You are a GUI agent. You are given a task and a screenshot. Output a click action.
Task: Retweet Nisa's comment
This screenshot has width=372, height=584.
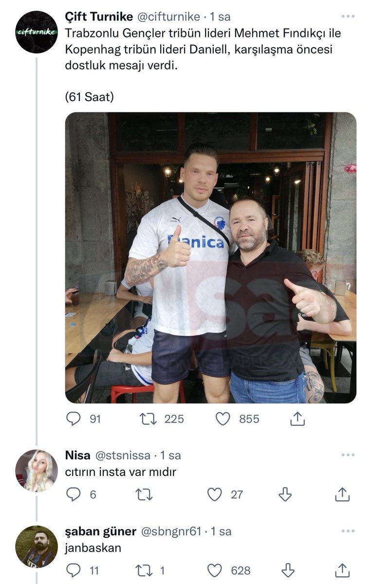pos(145,494)
